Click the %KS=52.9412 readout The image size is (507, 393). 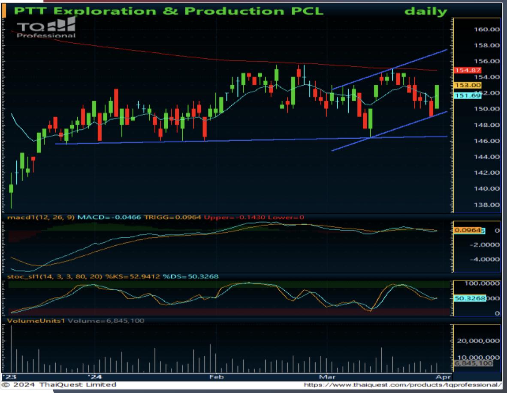(133, 277)
